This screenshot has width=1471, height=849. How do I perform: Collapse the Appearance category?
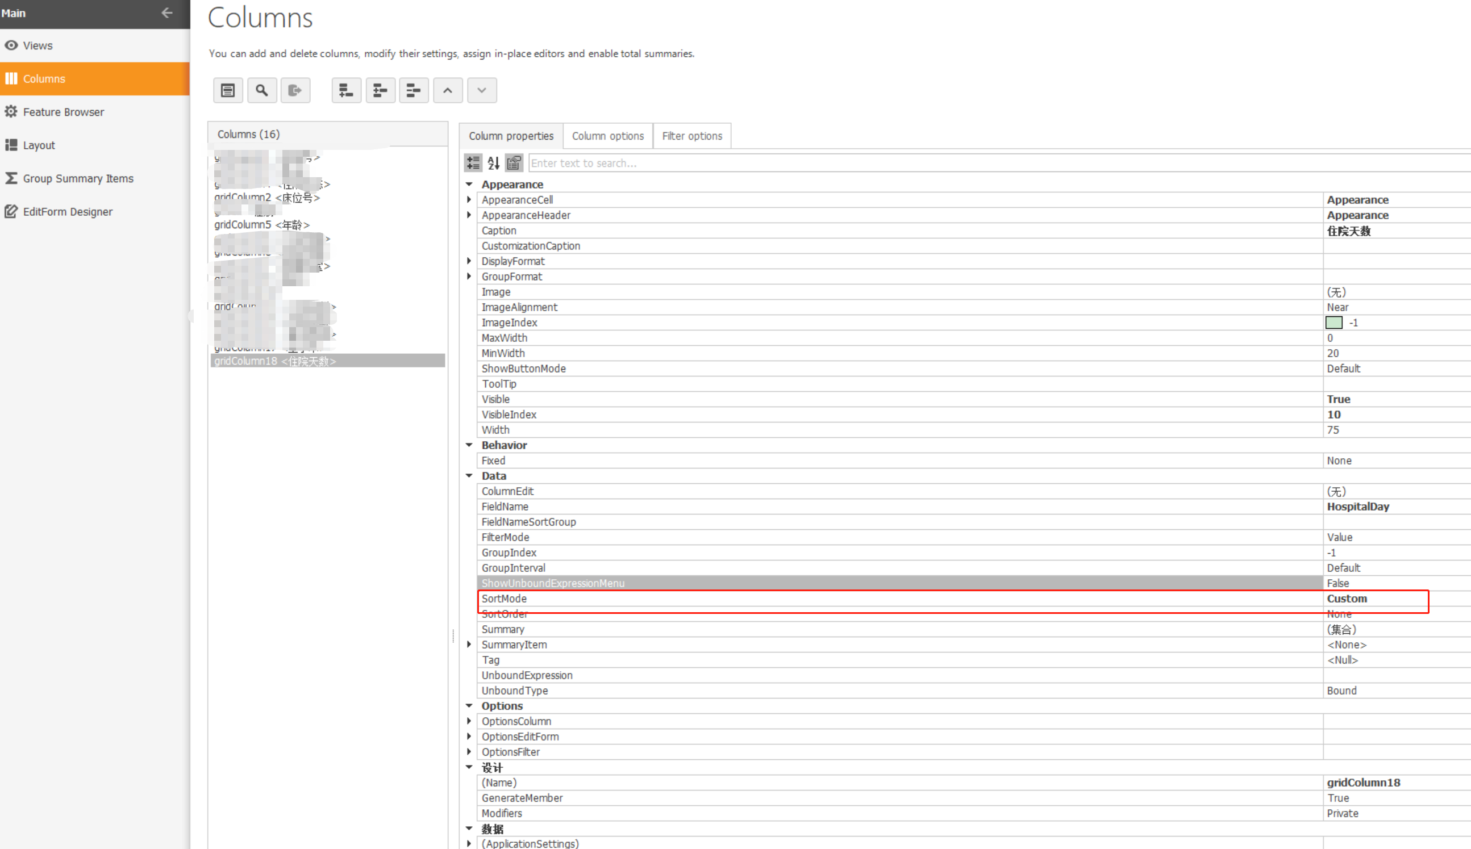coord(469,184)
